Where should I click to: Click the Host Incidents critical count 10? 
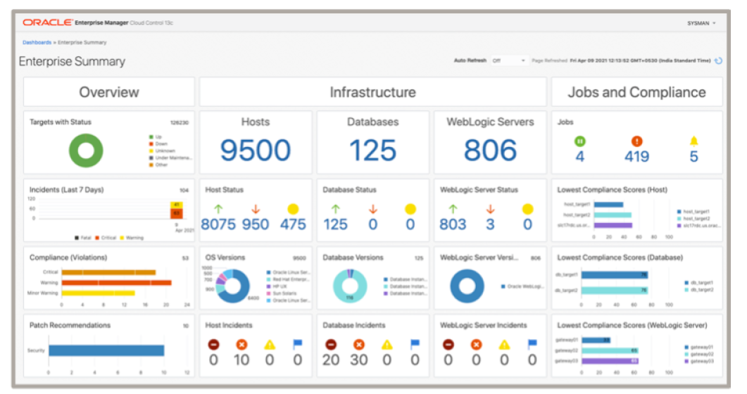tap(241, 360)
